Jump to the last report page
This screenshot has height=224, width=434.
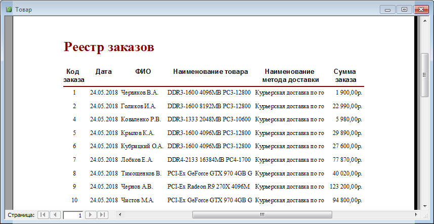102,215
